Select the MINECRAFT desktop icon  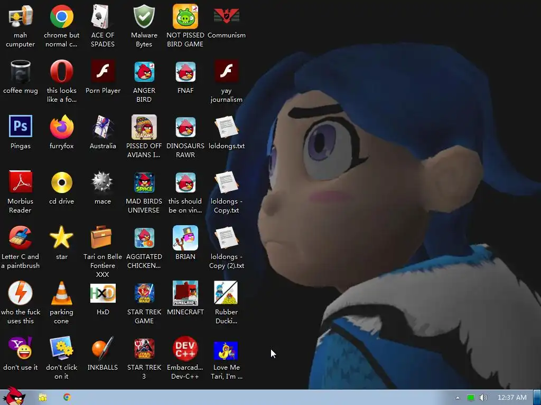[185, 293]
